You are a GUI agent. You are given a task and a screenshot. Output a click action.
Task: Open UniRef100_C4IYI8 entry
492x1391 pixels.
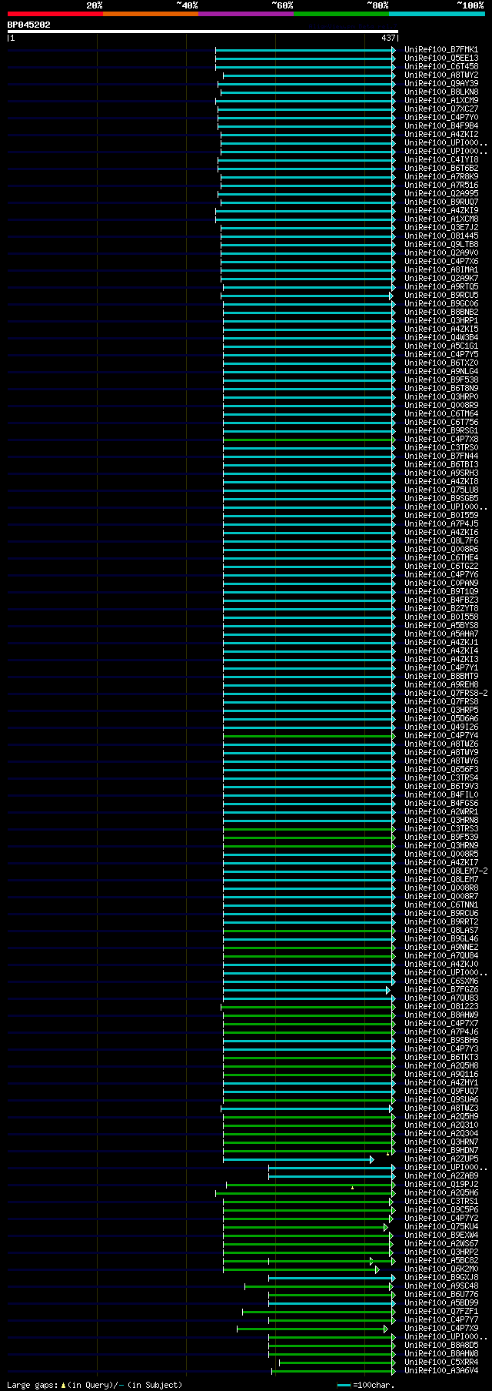click(x=441, y=159)
